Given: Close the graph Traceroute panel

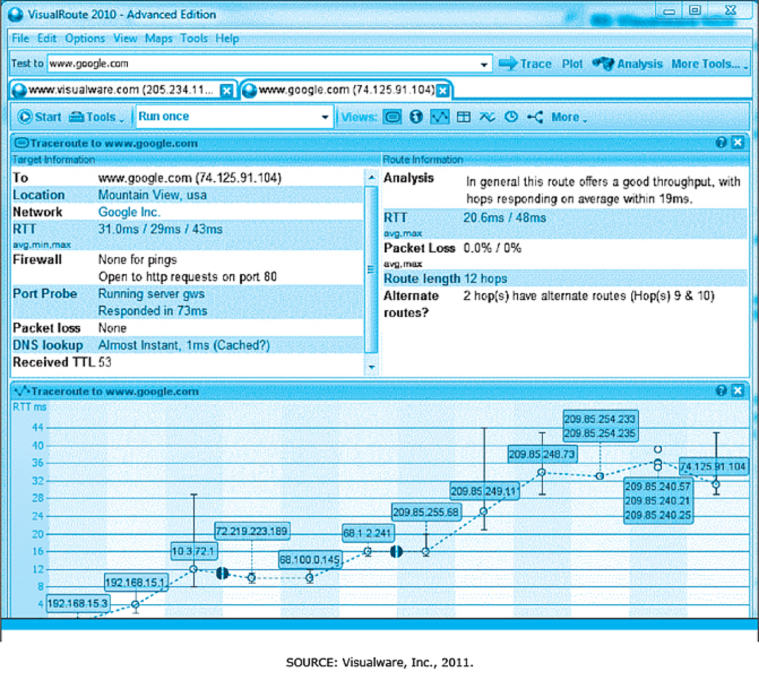Looking at the screenshot, I should [x=737, y=391].
